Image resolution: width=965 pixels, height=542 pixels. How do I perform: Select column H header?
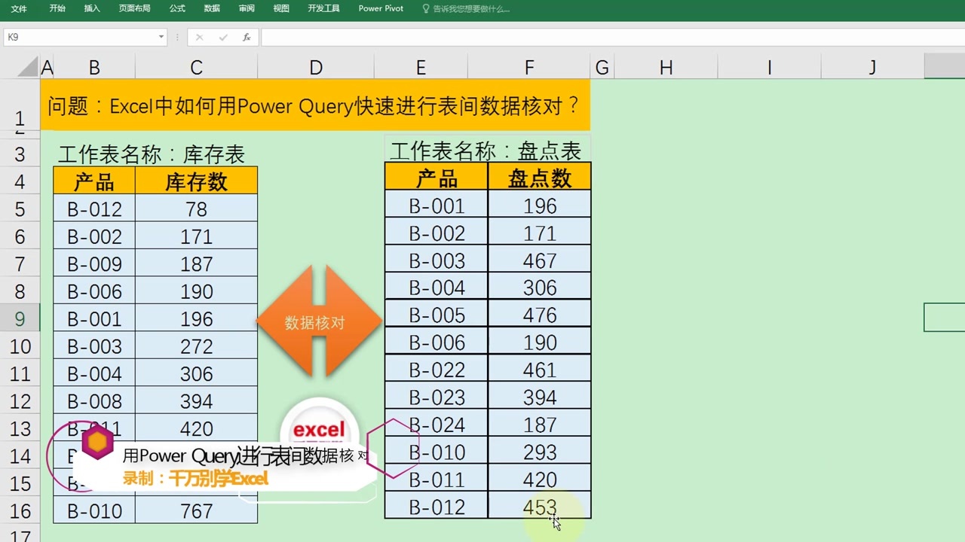pyautogui.click(x=666, y=68)
